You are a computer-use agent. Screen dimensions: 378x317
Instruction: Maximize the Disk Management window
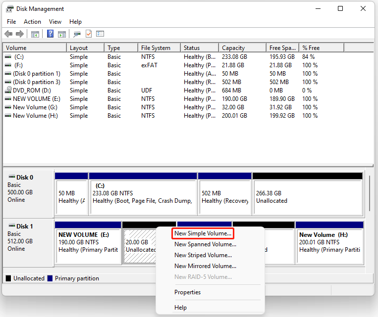340,9
